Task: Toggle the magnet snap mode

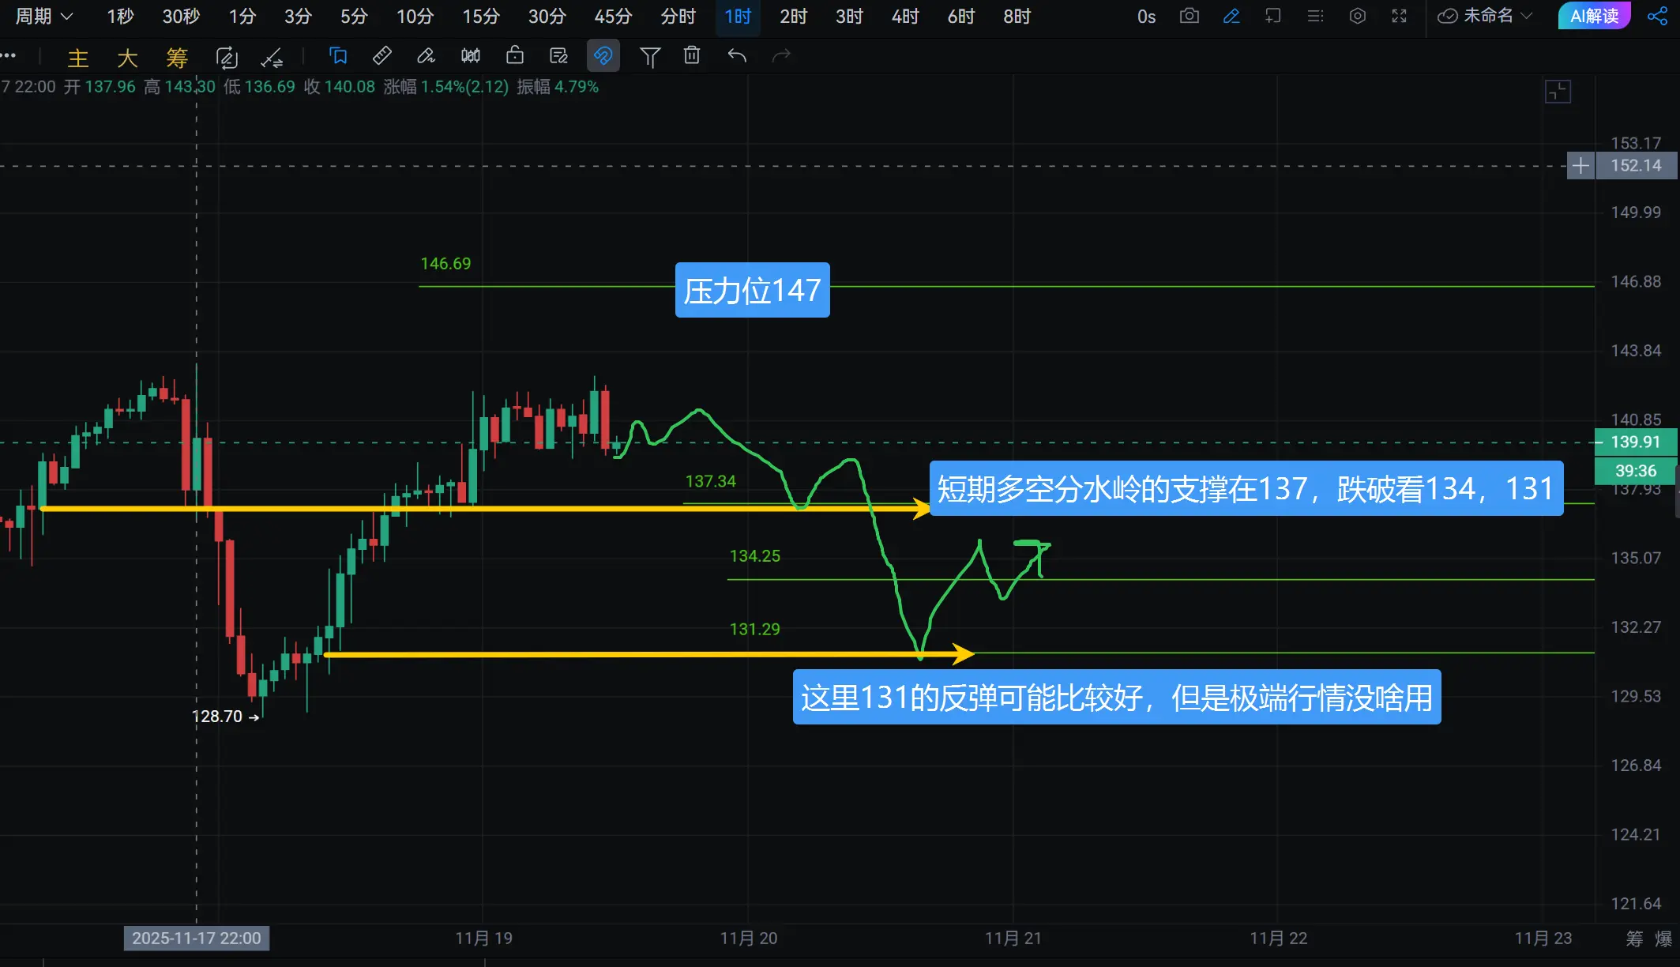Action: pyautogui.click(x=603, y=55)
